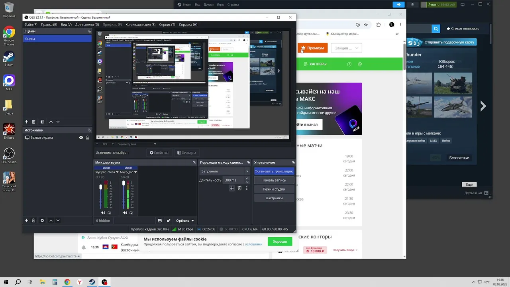Toggle monitoring for Микр/доп channel
This screenshot has height=287, width=510.
pos(131,212)
